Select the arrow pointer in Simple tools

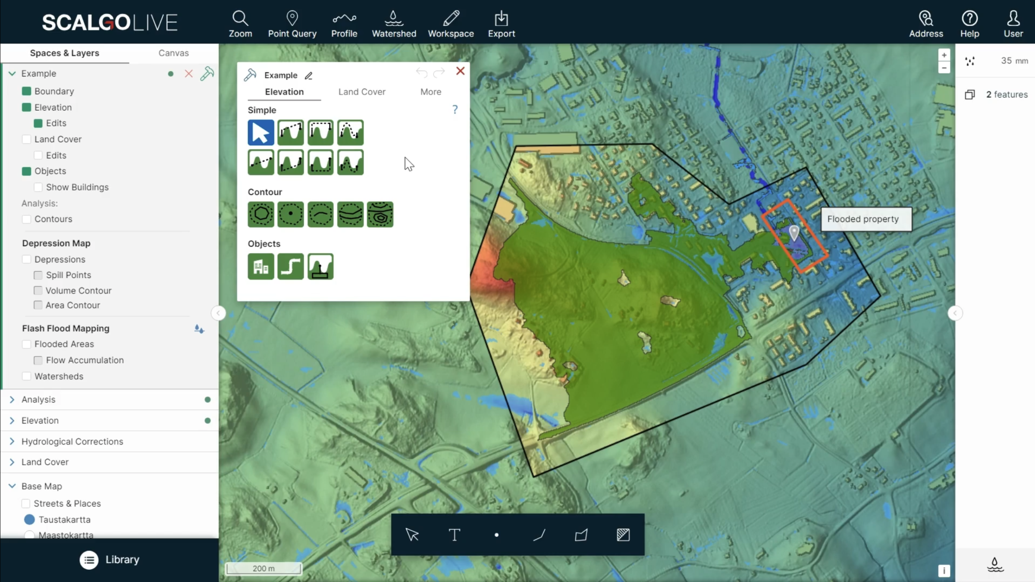[x=261, y=132]
